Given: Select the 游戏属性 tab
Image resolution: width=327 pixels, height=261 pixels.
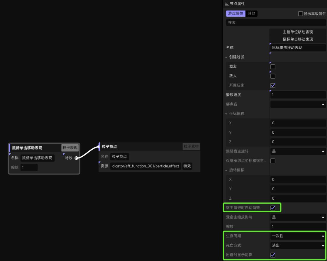Looking at the screenshot, I should pyautogui.click(x=236, y=14).
